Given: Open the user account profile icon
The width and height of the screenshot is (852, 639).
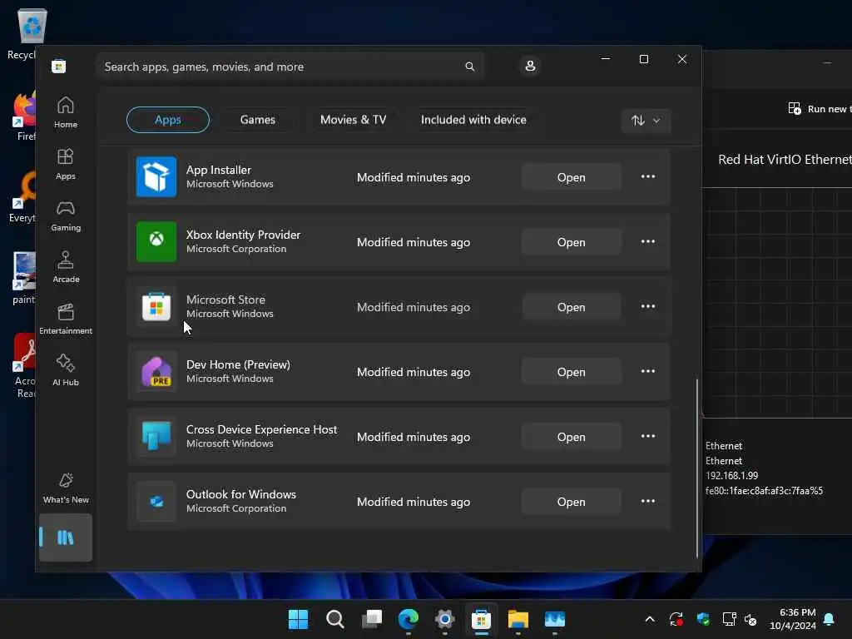Looking at the screenshot, I should 530,67.
